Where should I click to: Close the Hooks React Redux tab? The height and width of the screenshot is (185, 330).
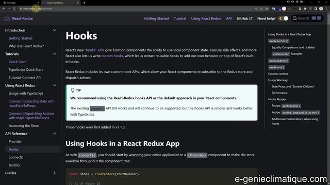pyautogui.click(x=78, y=3)
